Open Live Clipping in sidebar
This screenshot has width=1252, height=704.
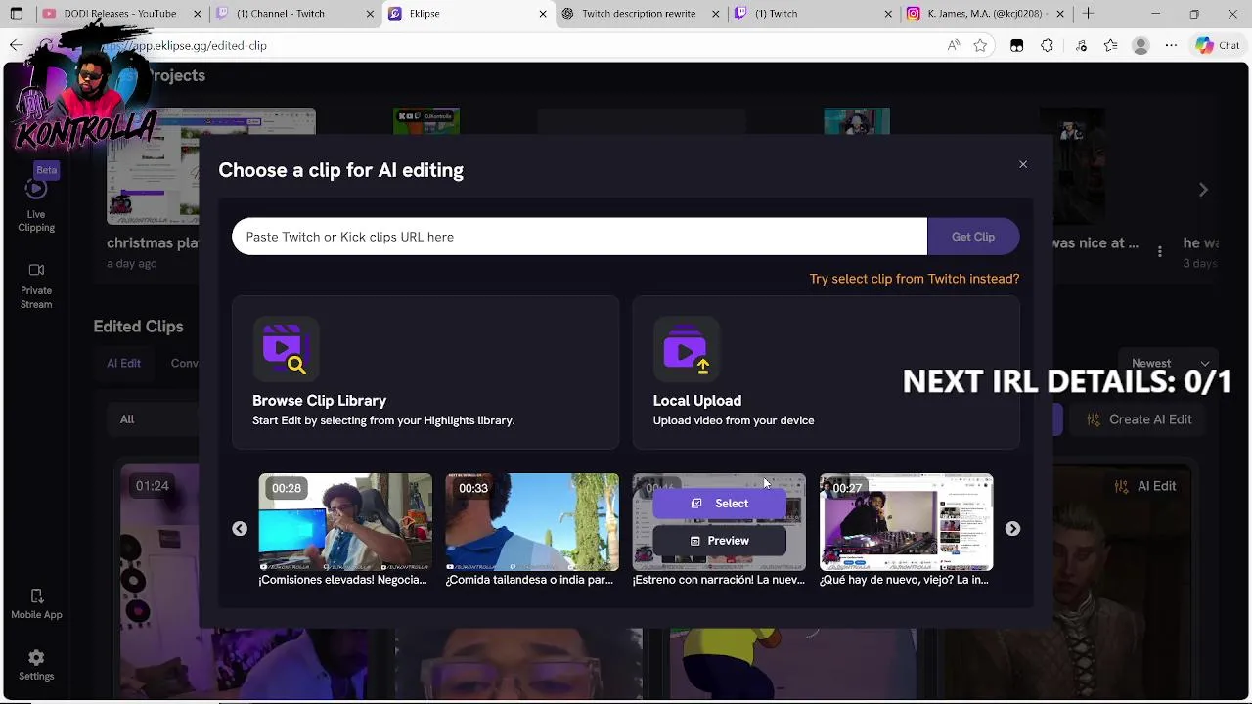click(x=36, y=206)
